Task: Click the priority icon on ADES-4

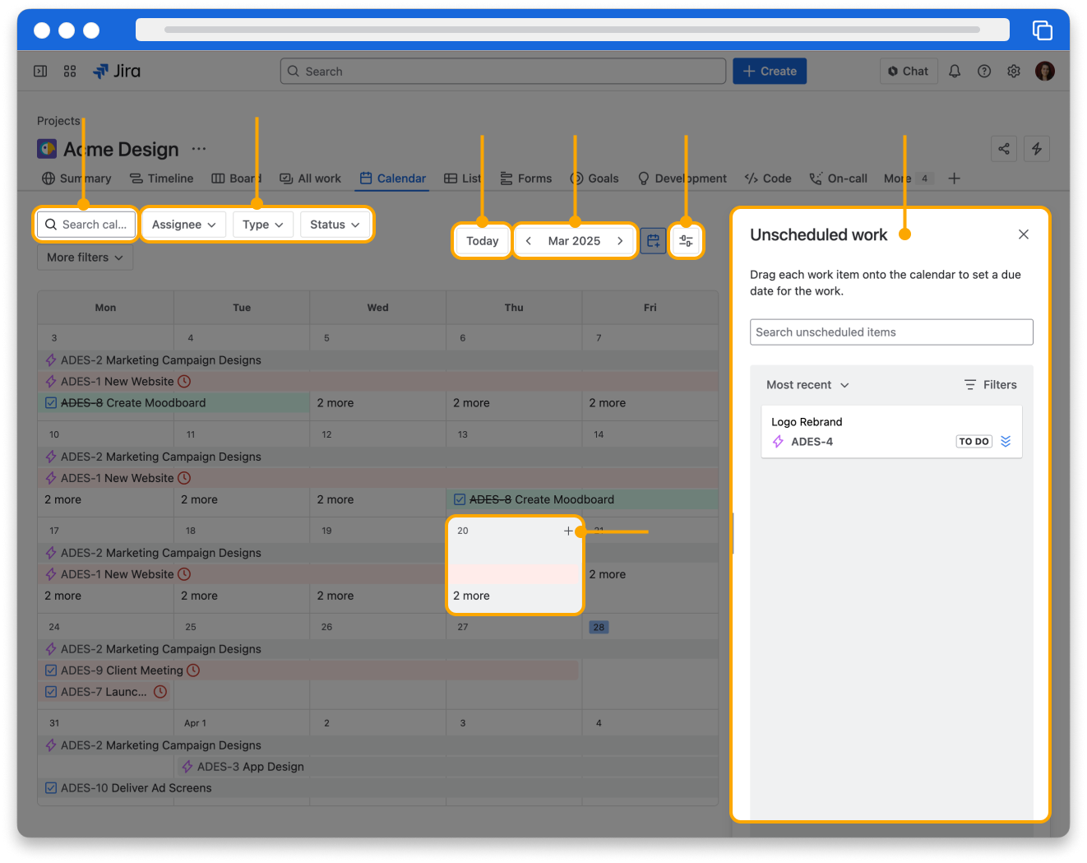Action: click(x=1006, y=442)
